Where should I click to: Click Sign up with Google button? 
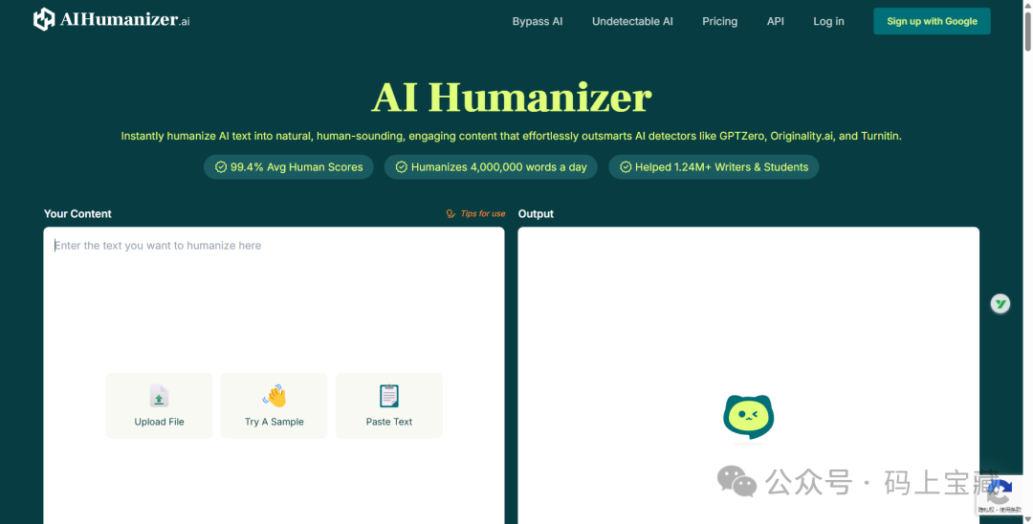pos(932,21)
